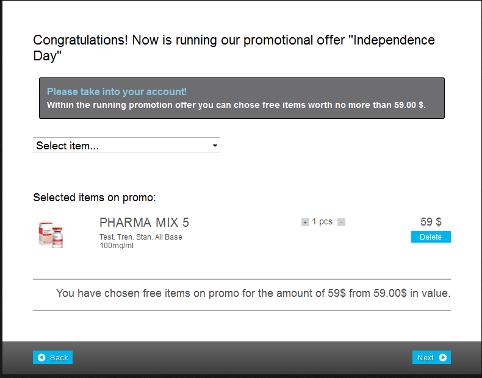Click the 'Selected items on promo:' label

coord(95,198)
